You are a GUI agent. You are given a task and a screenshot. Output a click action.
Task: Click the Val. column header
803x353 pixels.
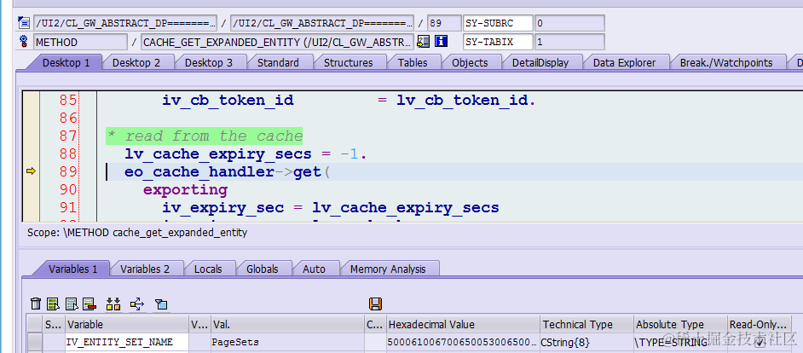[287, 324]
